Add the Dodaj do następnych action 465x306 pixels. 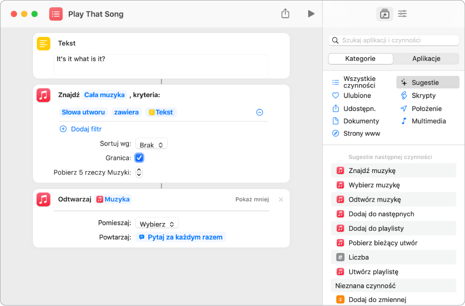[x=394, y=214]
